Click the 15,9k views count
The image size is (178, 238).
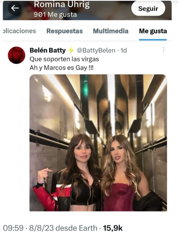113,228
